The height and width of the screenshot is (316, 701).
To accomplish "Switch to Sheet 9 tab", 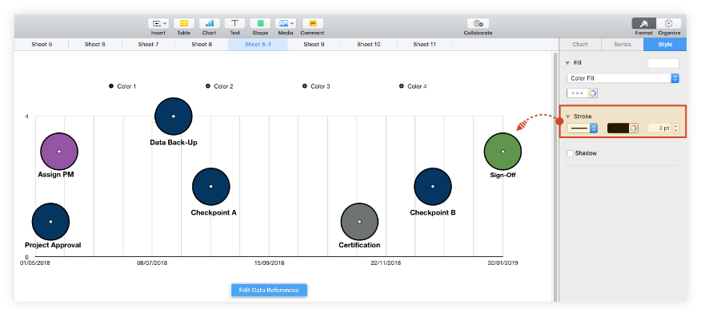I will tap(314, 44).
